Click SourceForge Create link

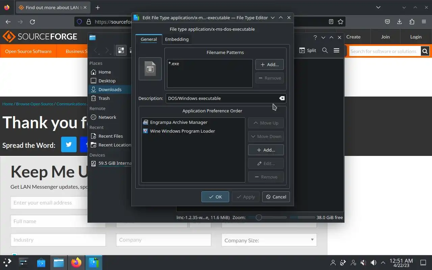[x=353, y=37]
